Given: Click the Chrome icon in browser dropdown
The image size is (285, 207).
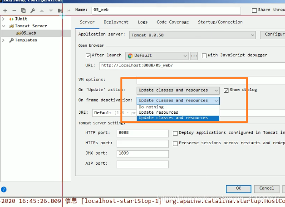Looking at the screenshot, I should [130, 56].
